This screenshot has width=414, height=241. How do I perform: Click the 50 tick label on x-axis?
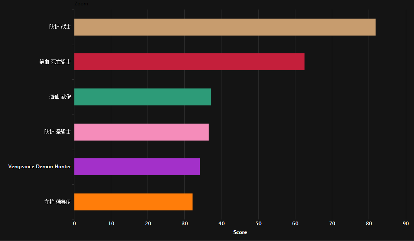tap(259, 224)
